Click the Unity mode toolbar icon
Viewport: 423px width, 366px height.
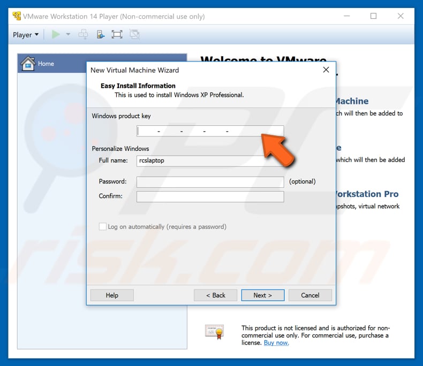(x=134, y=34)
